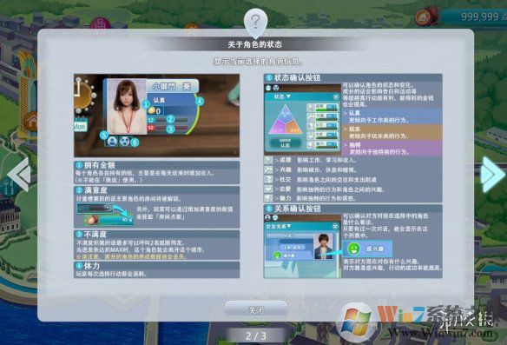
Task: Click the orange 玩乐 personality row
Action: pyautogui.click(x=392, y=133)
